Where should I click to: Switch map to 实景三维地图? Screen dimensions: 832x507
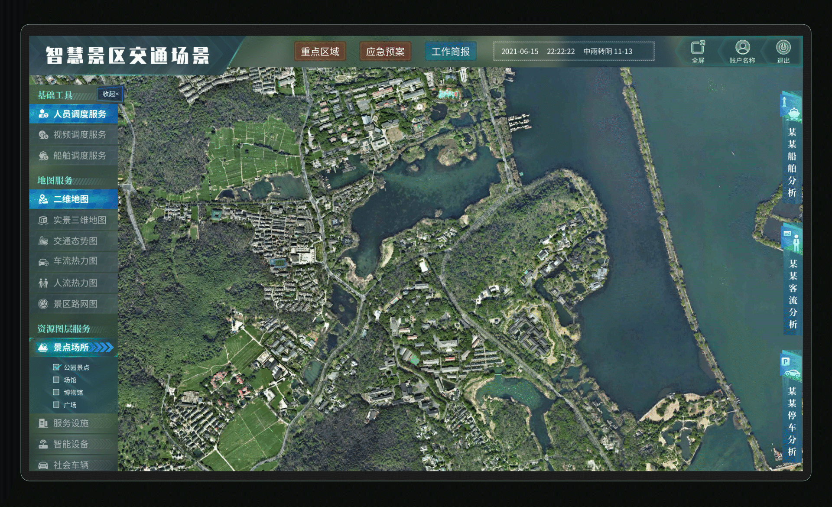click(74, 220)
